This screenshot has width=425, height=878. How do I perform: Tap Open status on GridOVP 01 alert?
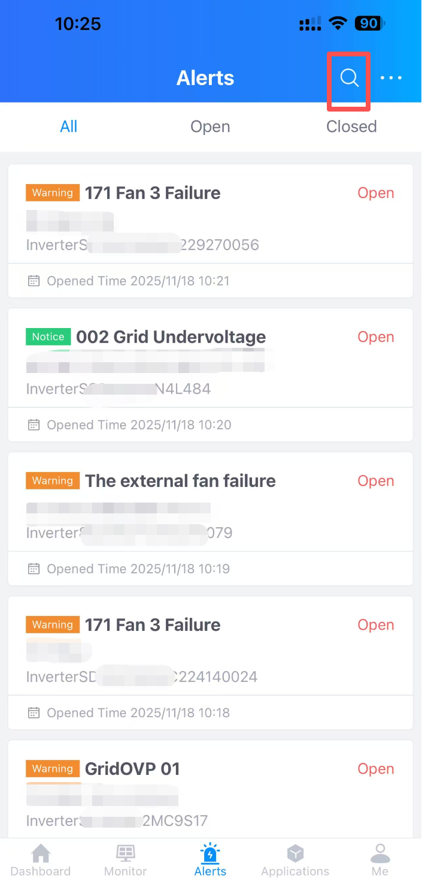[376, 769]
